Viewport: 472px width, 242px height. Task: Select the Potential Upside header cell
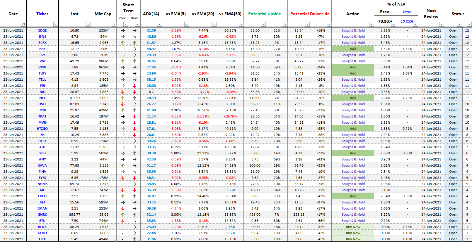click(265, 14)
